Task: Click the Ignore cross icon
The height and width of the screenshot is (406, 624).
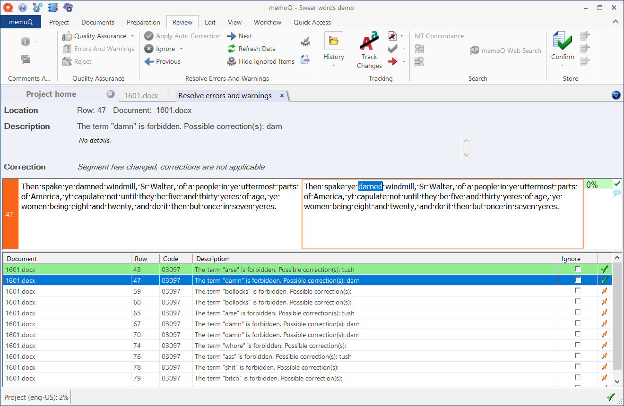Action: pos(149,49)
